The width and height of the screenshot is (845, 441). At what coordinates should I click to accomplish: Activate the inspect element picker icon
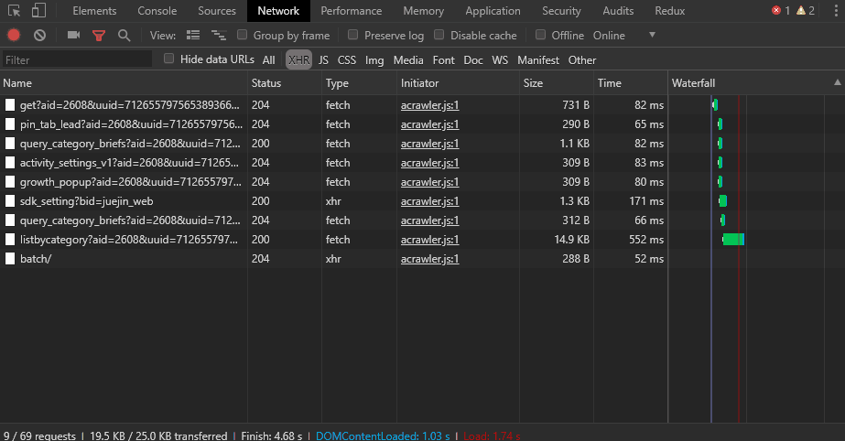(x=14, y=11)
